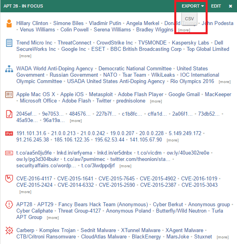Click the orange person entity icon
The width and height of the screenshot is (237, 244).
(x=9, y=23)
